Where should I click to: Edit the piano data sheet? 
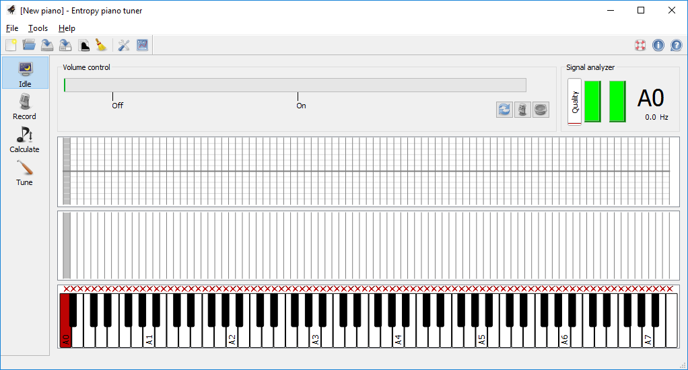83,45
